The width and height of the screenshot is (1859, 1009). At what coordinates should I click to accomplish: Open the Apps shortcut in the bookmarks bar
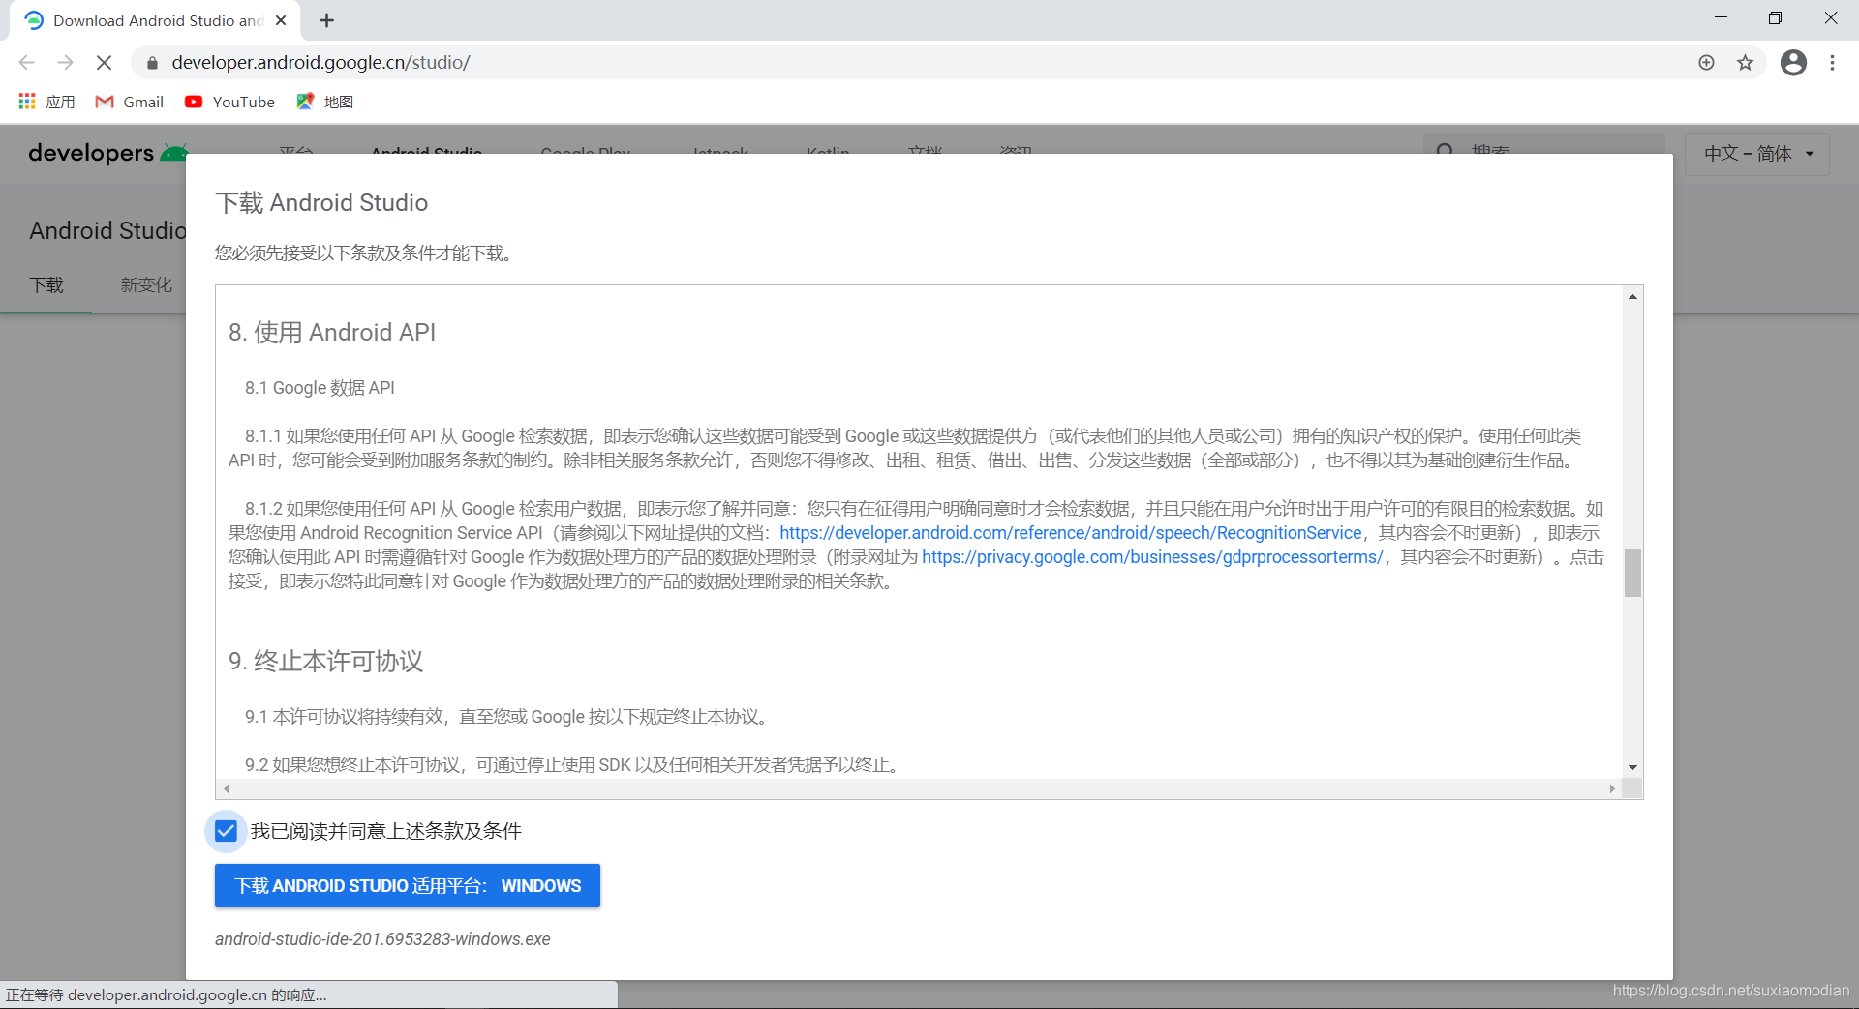[x=46, y=102]
